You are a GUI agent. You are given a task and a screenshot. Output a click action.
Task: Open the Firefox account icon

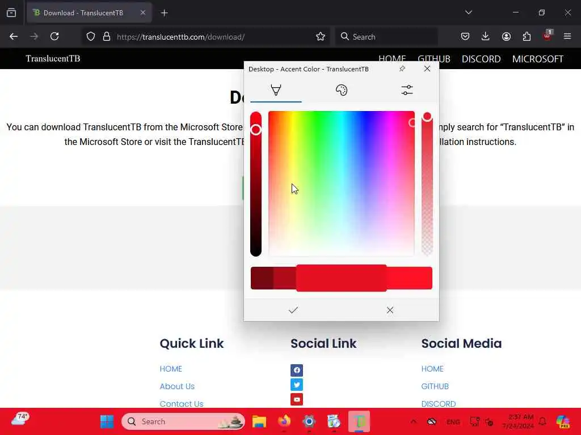point(506,37)
